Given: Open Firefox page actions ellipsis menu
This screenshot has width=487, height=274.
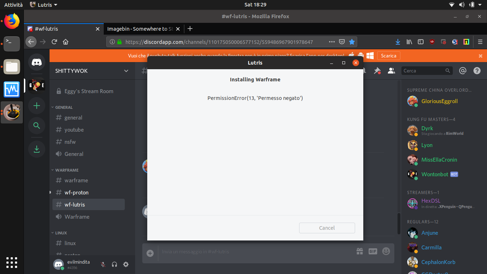Looking at the screenshot, I should click(x=332, y=42).
